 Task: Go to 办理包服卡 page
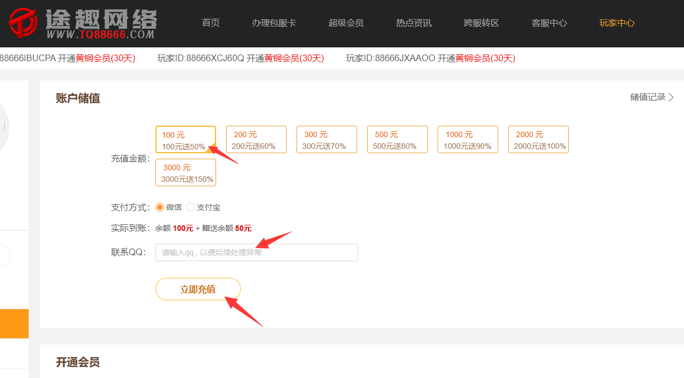point(274,23)
